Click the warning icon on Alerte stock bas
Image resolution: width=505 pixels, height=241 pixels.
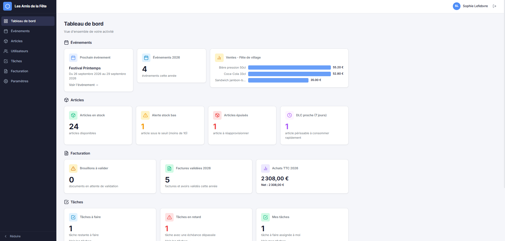click(145, 115)
